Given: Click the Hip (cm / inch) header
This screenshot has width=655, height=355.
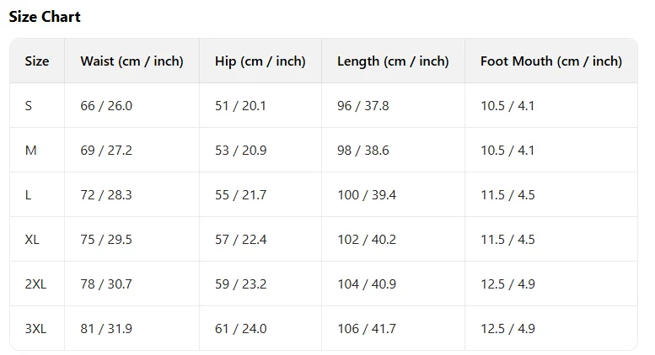Looking at the screenshot, I should [x=260, y=61].
